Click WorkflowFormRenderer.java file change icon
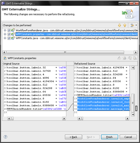This screenshot has width=140, height=143. coord(13,30)
